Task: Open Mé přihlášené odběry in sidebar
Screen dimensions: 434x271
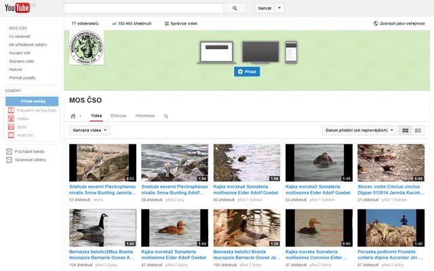Action: [x=28, y=45]
